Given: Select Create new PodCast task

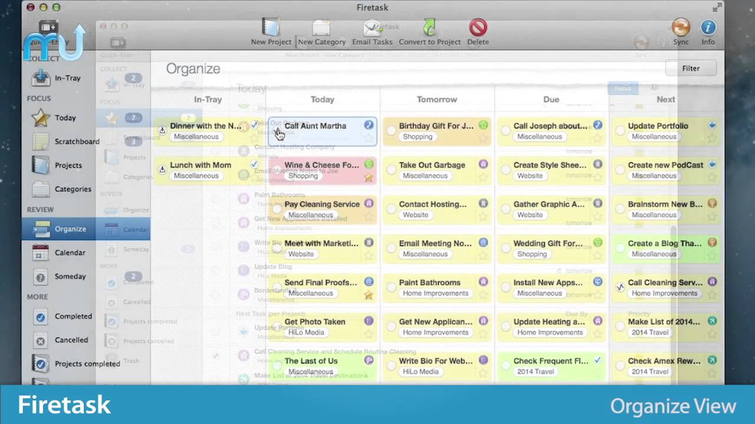Looking at the screenshot, I should click(665, 170).
